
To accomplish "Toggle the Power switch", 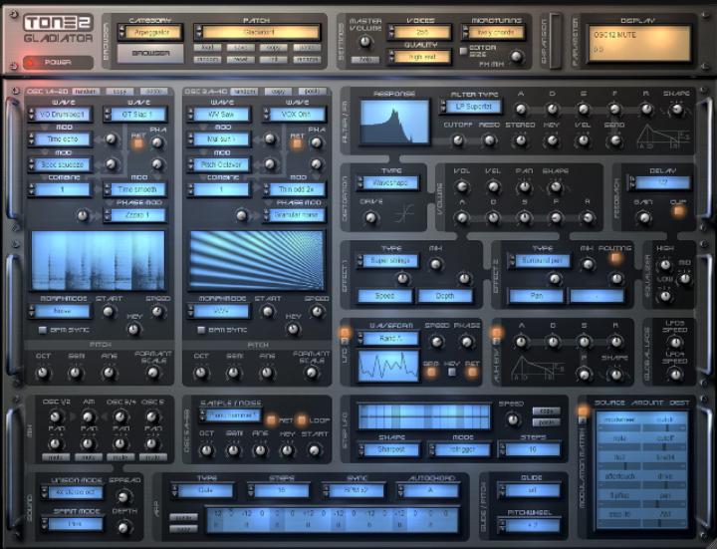I will pyautogui.click(x=58, y=62).
